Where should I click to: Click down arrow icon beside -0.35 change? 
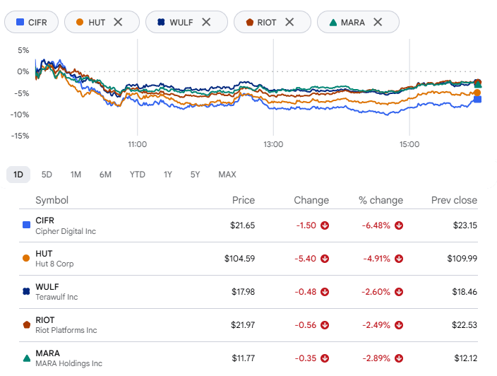pyautogui.click(x=325, y=358)
